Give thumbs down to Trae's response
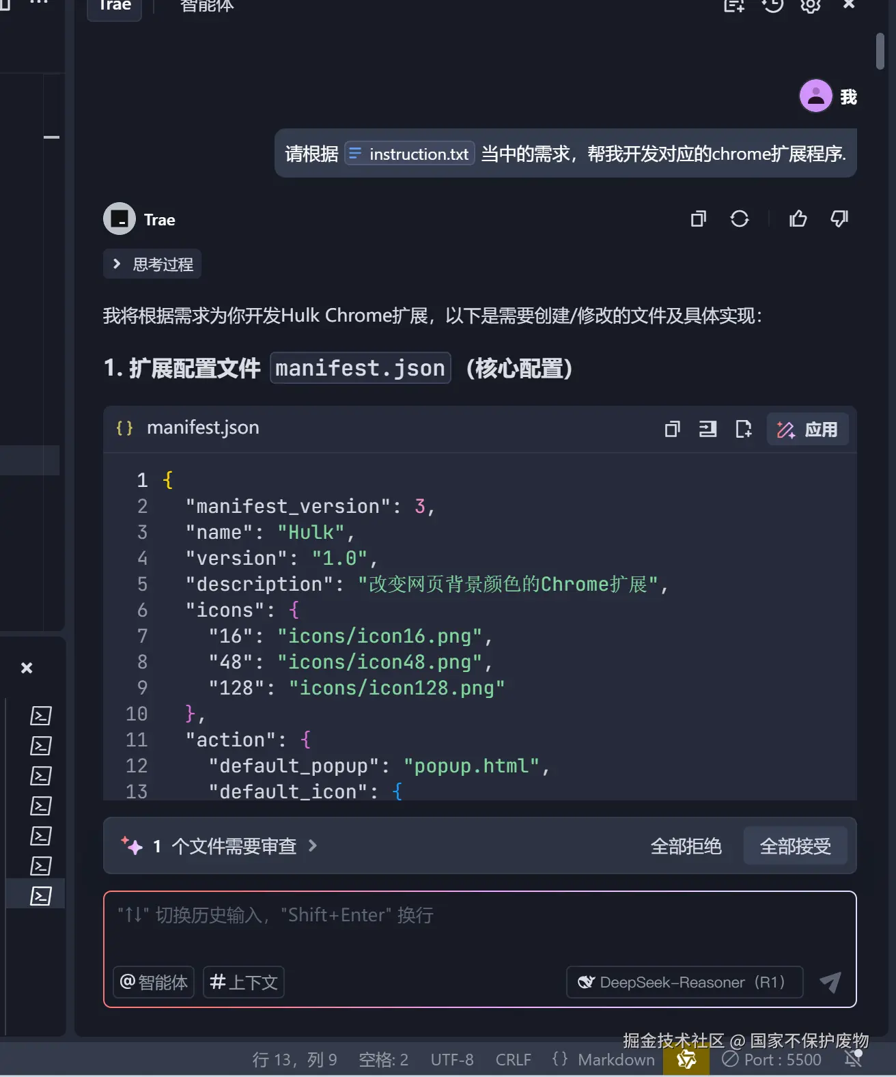896x1077 pixels. pos(839,219)
